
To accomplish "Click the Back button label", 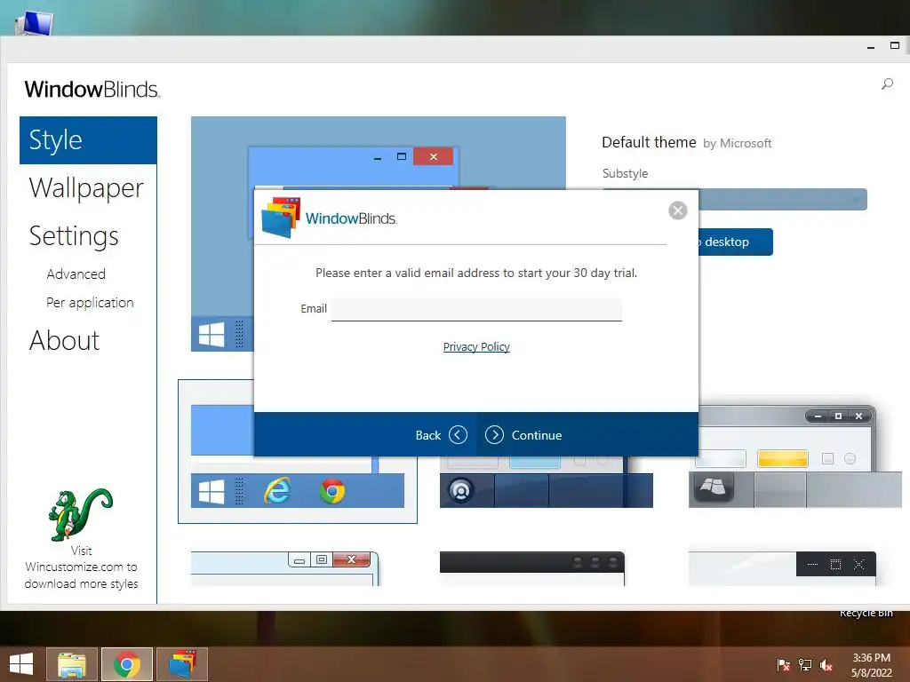I will (427, 435).
